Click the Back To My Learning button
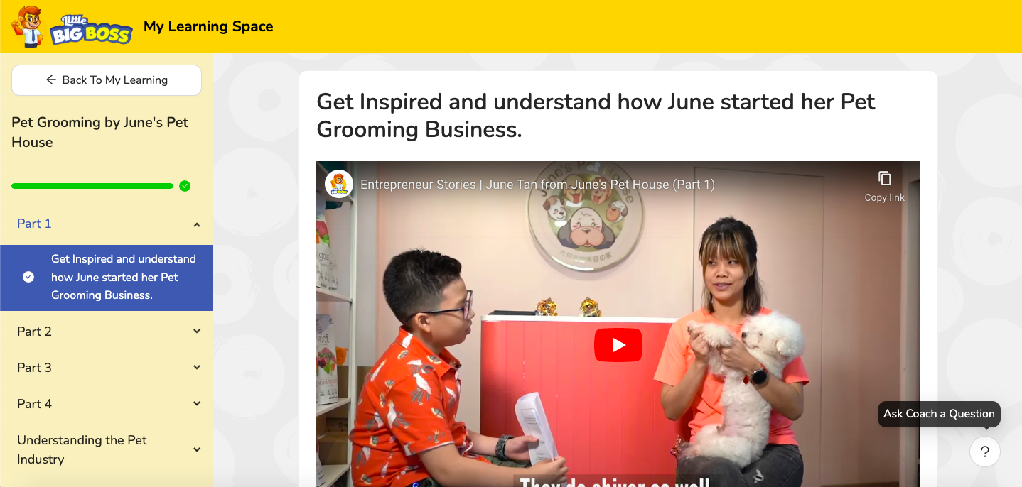Image resolution: width=1022 pixels, height=487 pixels. (107, 80)
